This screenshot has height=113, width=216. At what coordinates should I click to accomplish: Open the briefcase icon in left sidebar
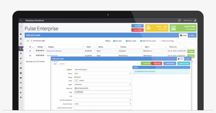tap(21, 78)
